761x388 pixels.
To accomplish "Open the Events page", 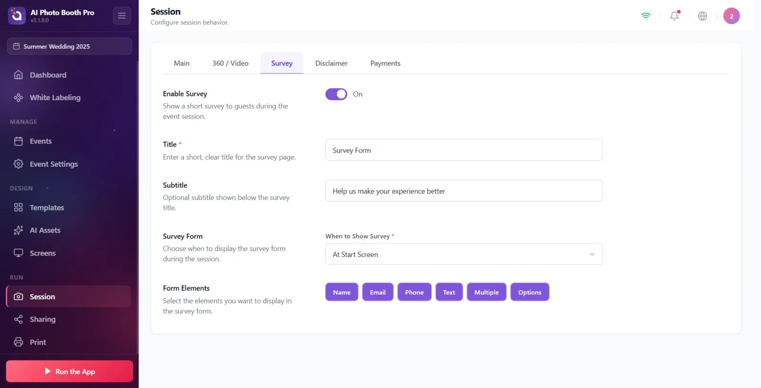I will (x=68, y=141).
